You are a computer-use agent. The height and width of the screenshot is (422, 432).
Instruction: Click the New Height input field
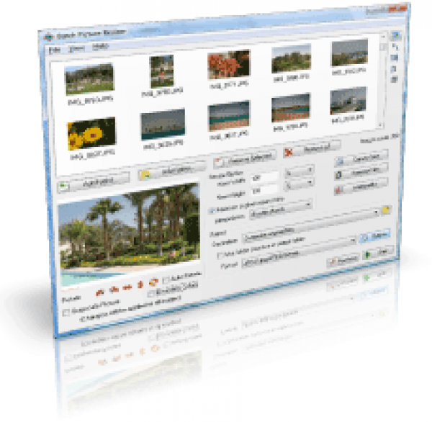[x=264, y=189]
